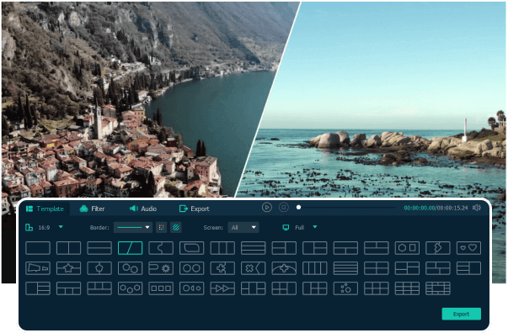Toggle the striped border pattern button

[176, 227]
